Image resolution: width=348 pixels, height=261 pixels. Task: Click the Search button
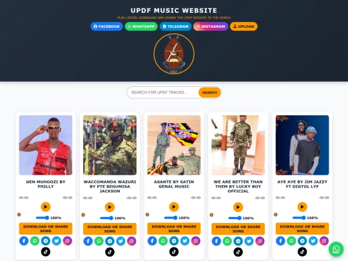click(209, 92)
